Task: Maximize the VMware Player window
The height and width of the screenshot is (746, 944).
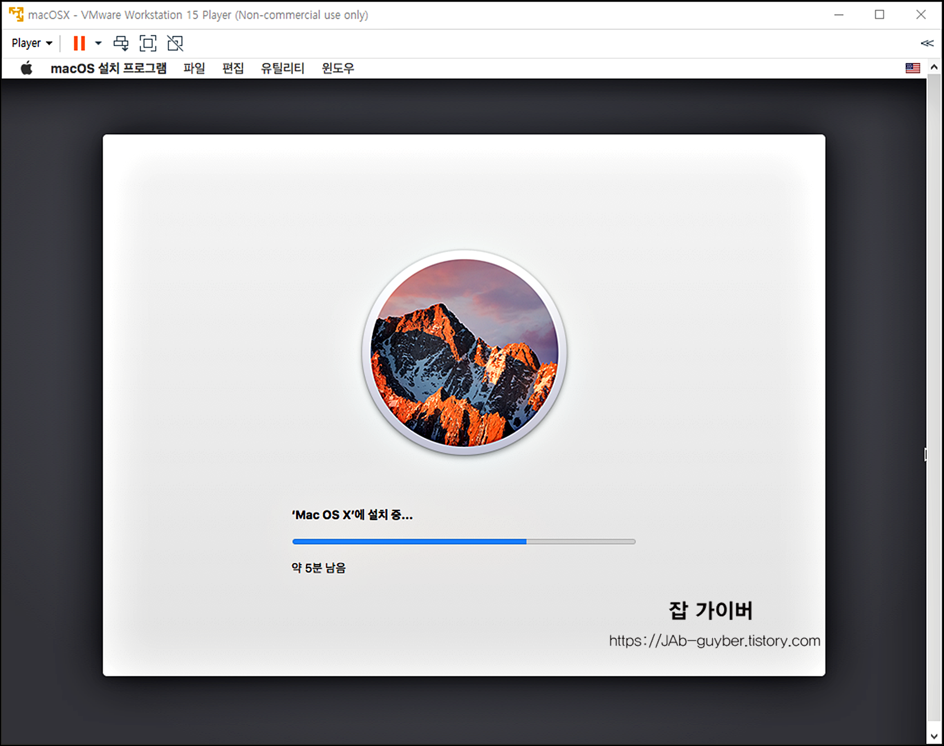Action: pyautogui.click(x=879, y=15)
